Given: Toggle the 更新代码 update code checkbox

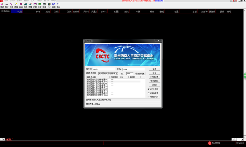Looking at the screenshot, I should (149, 97).
